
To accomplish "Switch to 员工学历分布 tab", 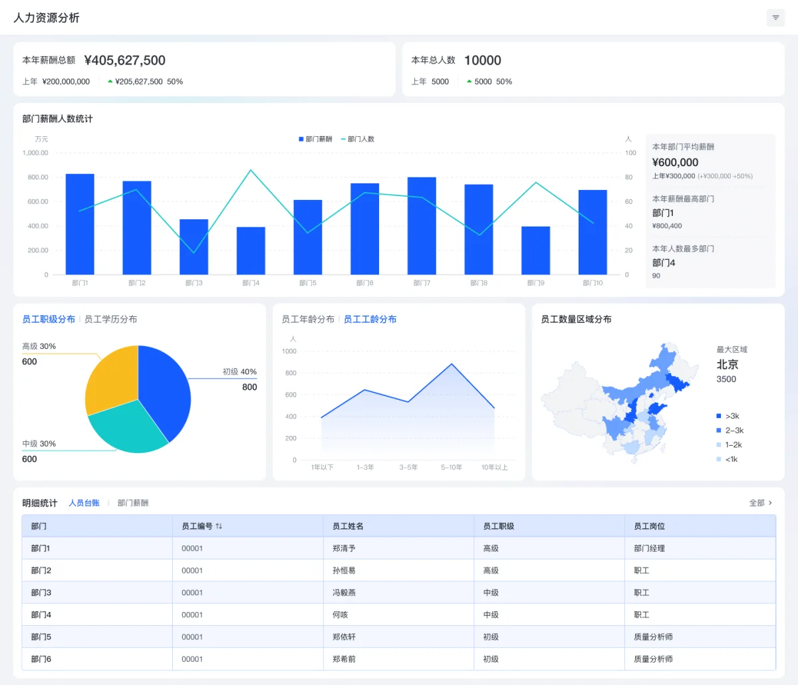I will click(110, 319).
